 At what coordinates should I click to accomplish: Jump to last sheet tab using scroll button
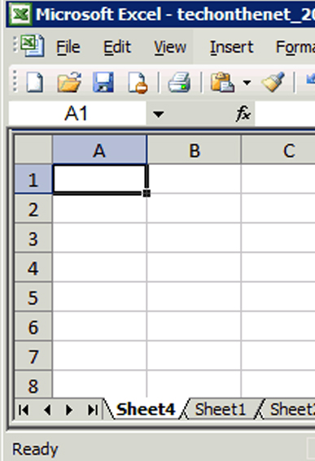(93, 410)
